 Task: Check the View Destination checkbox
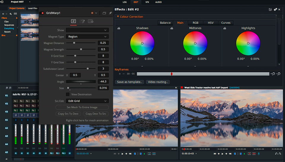(68, 94)
